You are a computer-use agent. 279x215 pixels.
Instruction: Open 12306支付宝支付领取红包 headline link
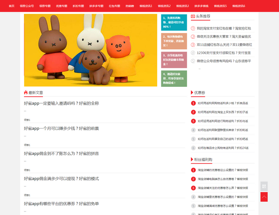[224, 53]
